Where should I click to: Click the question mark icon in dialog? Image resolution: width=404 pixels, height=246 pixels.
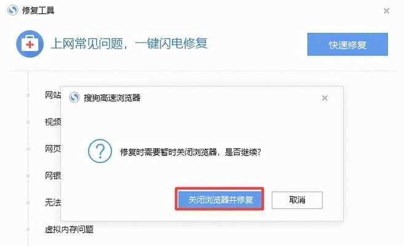pyautogui.click(x=100, y=151)
